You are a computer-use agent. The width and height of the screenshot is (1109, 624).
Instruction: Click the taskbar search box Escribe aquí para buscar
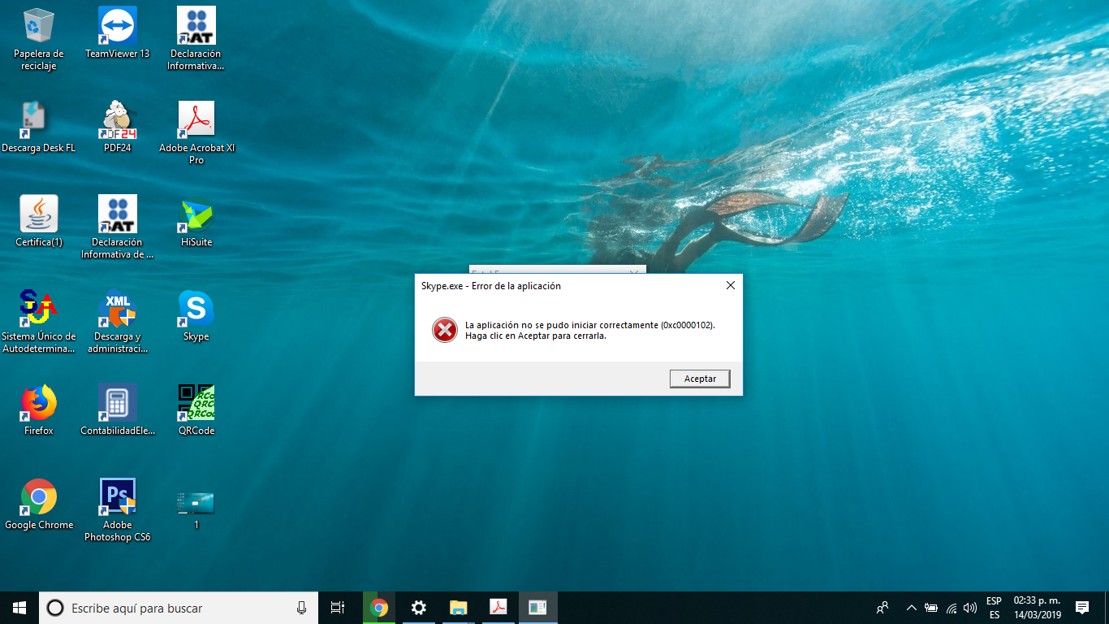point(179,608)
